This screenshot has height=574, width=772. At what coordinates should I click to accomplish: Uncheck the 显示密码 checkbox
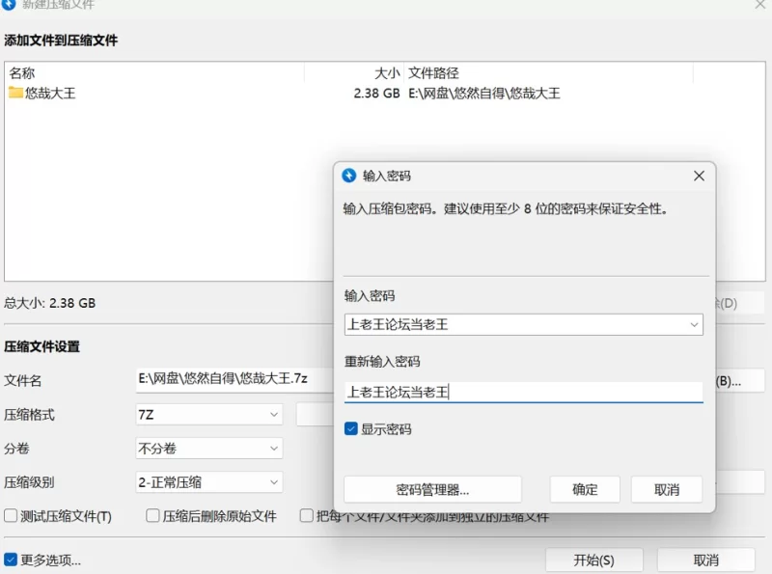tap(351, 428)
